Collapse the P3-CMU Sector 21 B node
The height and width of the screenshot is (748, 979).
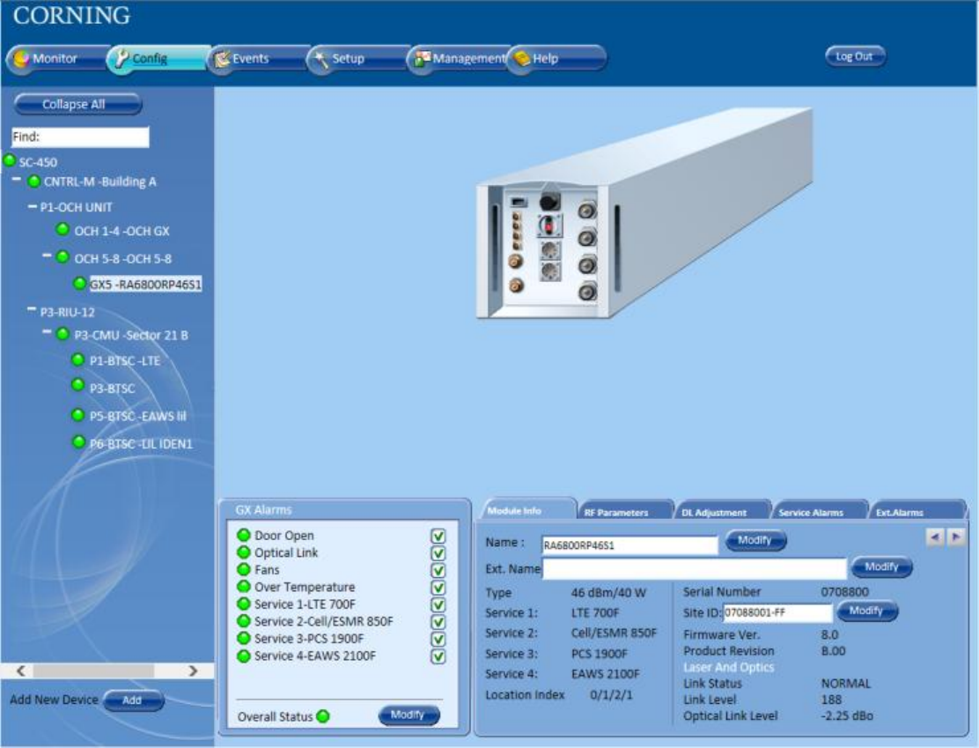pyautogui.click(x=47, y=333)
